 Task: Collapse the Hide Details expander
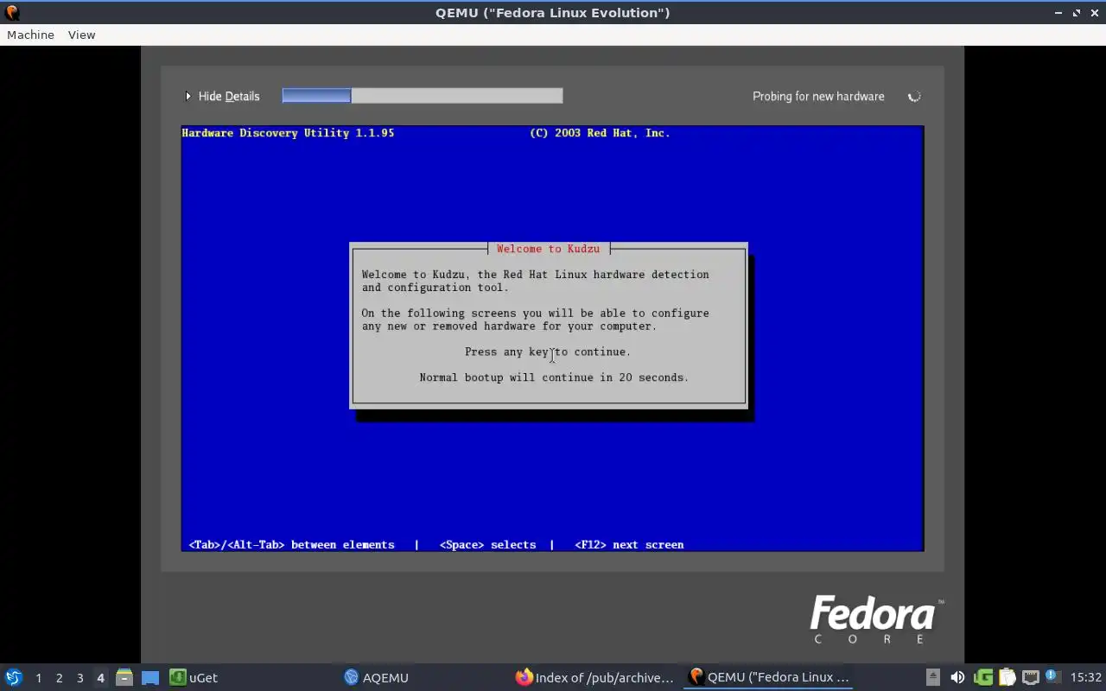pos(222,96)
